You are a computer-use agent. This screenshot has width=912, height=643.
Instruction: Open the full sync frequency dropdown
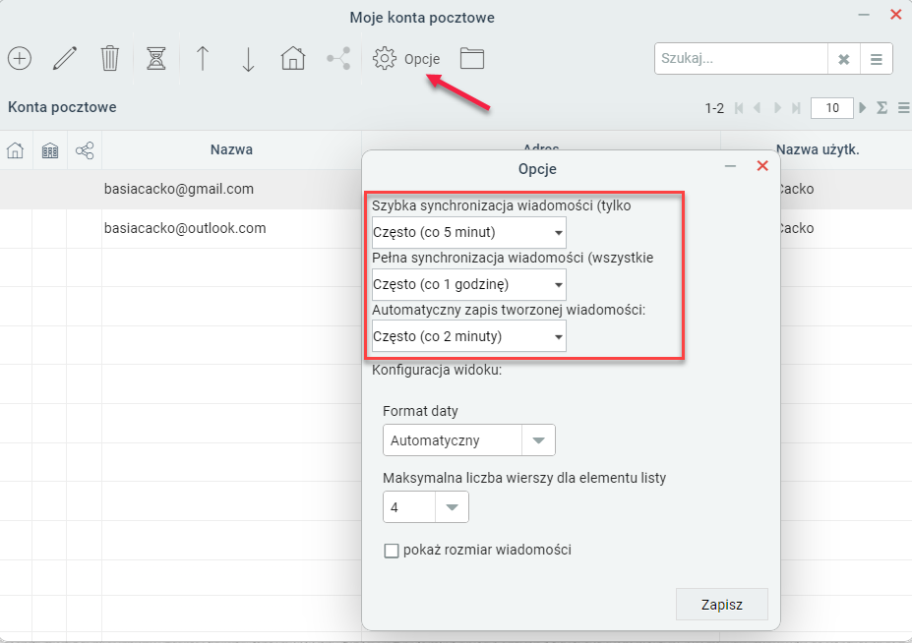[x=469, y=285]
